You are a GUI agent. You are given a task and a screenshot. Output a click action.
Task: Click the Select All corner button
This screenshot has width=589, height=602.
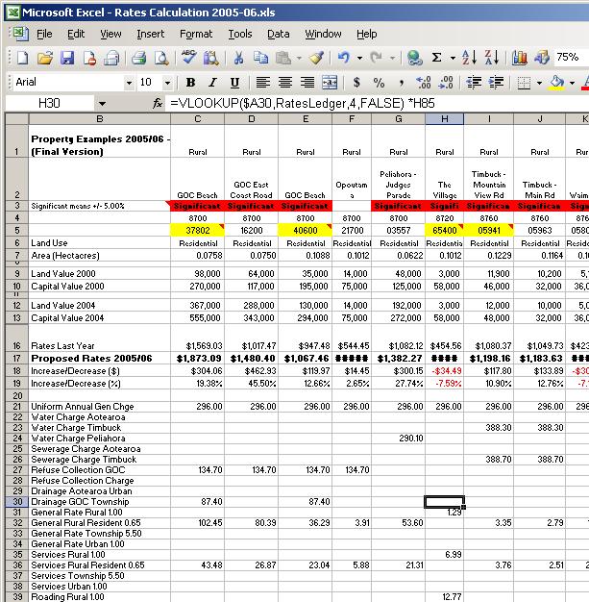click(17, 119)
